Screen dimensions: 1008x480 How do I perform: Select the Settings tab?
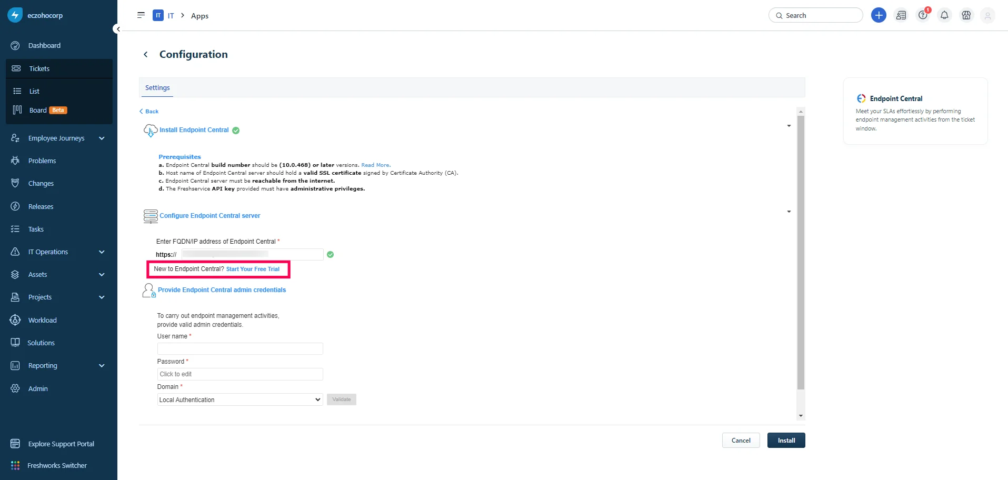point(157,88)
